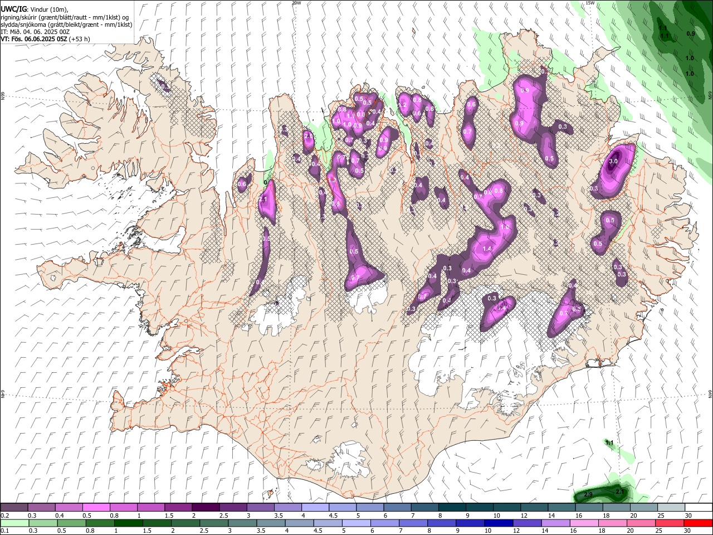Click the "66N" latitude label on right edge
713x535 pixels.
point(710,95)
